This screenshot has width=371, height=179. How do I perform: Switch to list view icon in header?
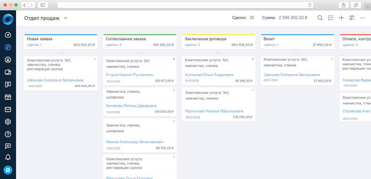tap(331, 18)
